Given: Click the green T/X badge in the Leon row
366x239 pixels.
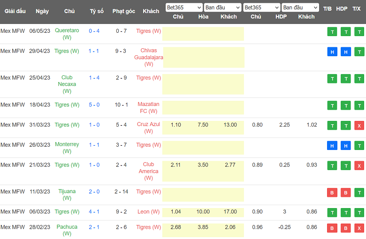Looking at the screenshot, I should click(359, 212).
